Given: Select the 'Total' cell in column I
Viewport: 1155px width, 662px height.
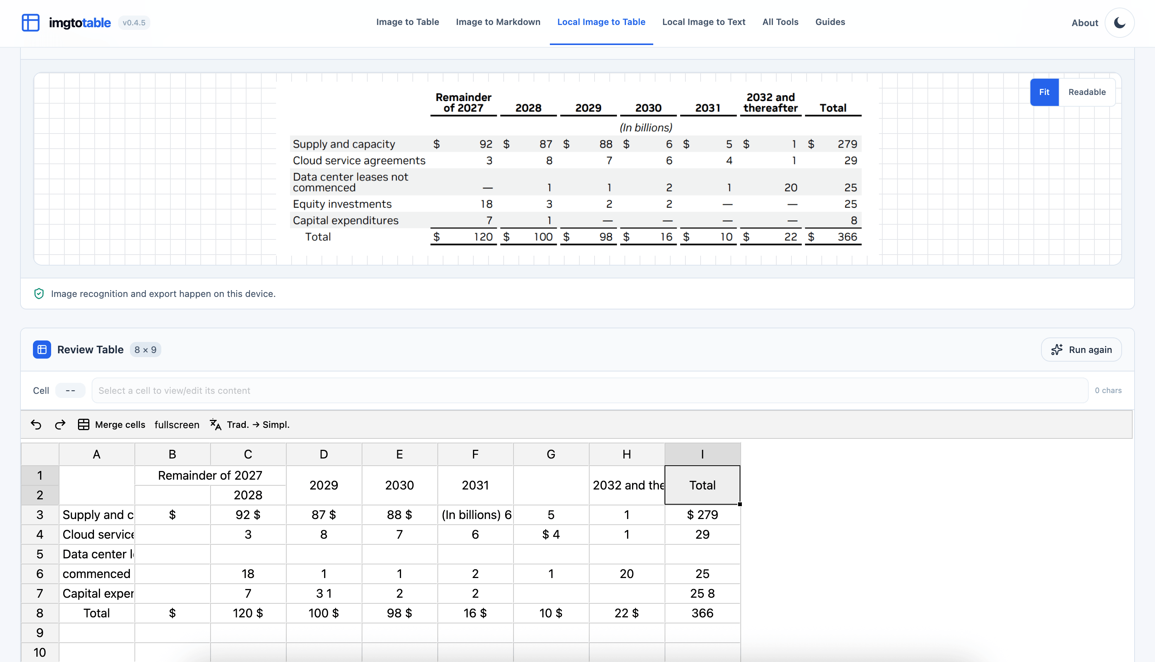Looking at the screenshot, I should click(x=702, y=485).
